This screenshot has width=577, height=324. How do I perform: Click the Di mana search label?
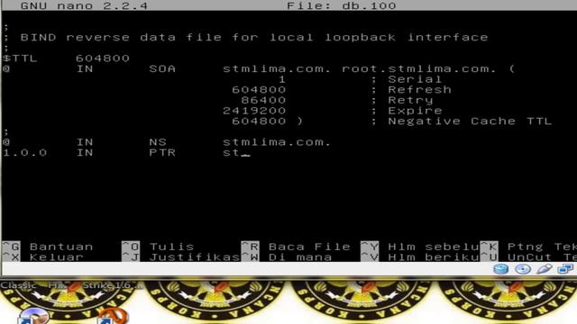[300, 256]
